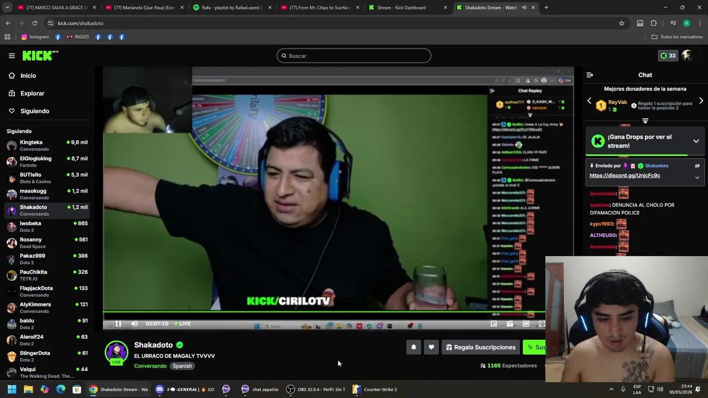Pause the Shakadoto stream playback
This screenshot has width=708, height=398.
pos(118,324)
